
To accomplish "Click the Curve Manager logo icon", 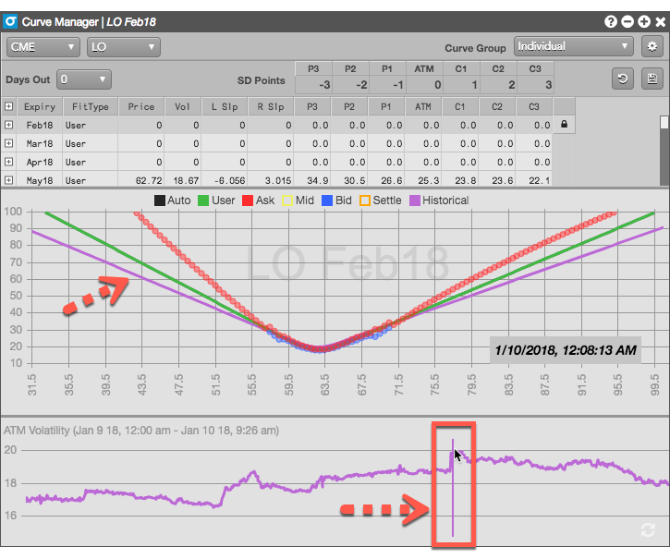I will [11, 20].
